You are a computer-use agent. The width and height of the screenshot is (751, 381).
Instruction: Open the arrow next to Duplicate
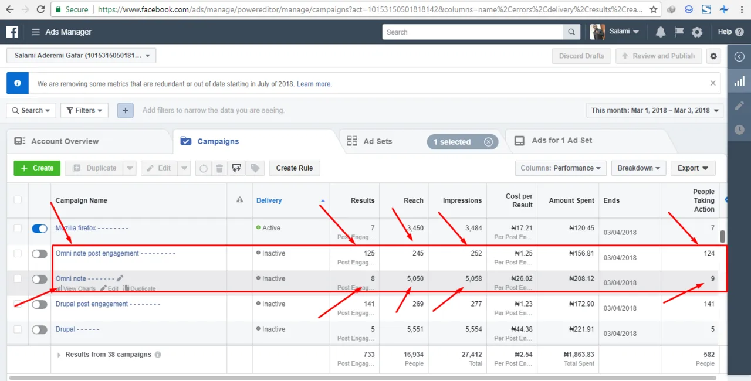[x=130, y=168]
